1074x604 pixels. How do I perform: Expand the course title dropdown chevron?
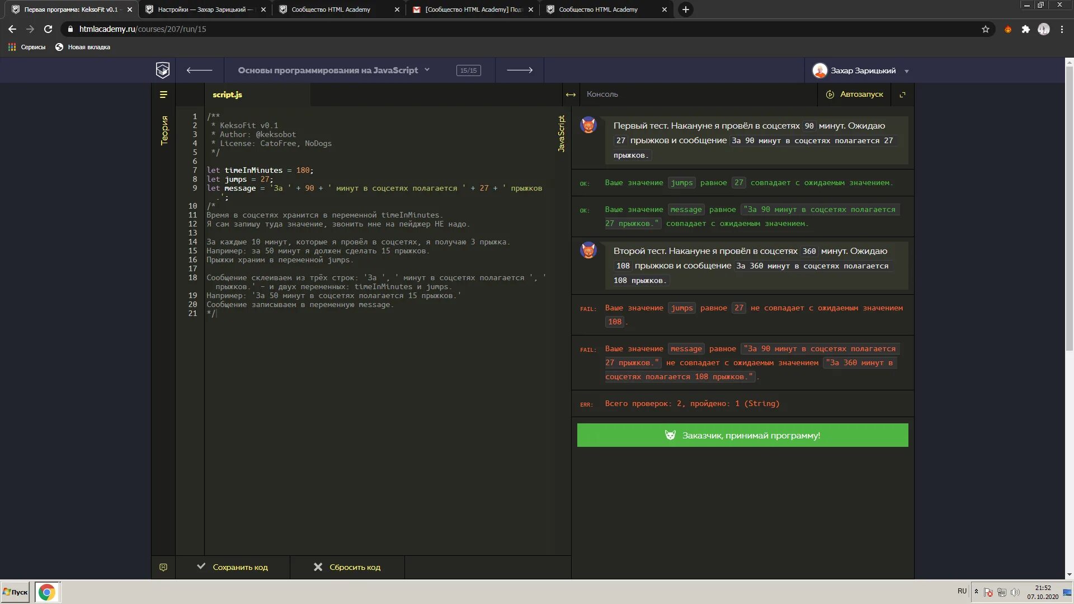427,70
